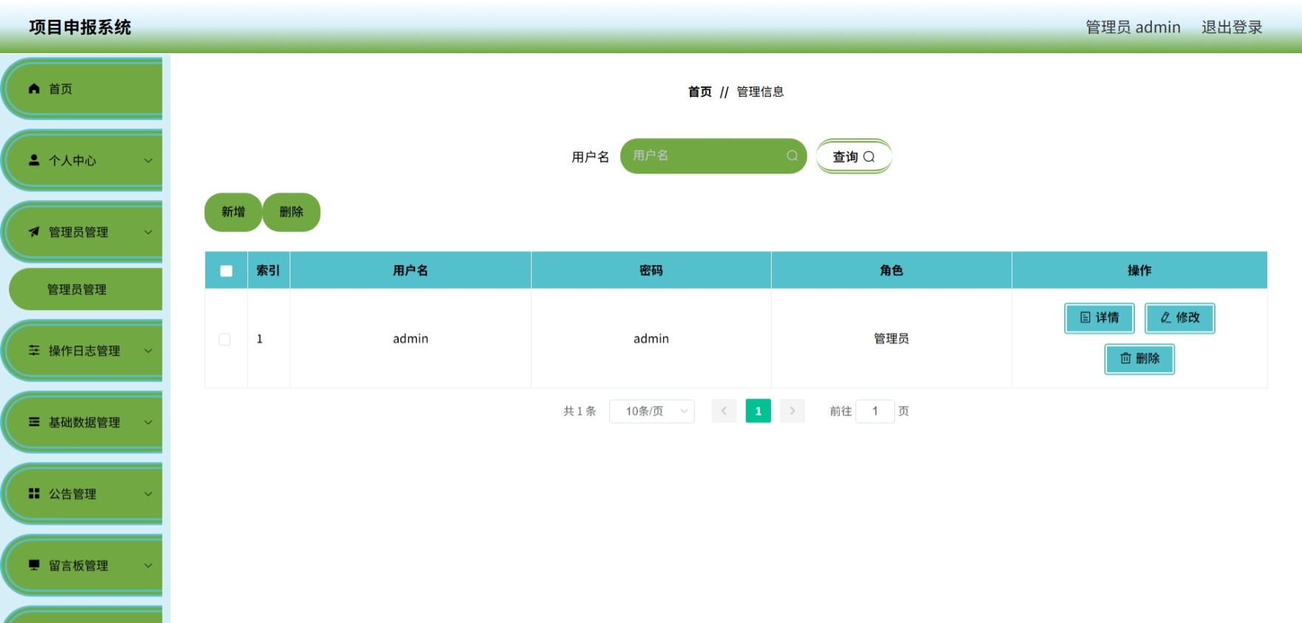Open the 个人中心 sidebar menu
The height and width of the screenshot is (623, 1302).
tap(83, 160)
